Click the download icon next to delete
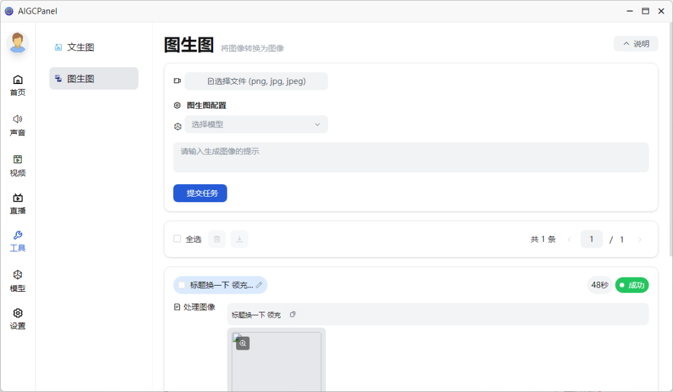The height and width of the screenshot is (392, 673). click(x=239, y=239)
